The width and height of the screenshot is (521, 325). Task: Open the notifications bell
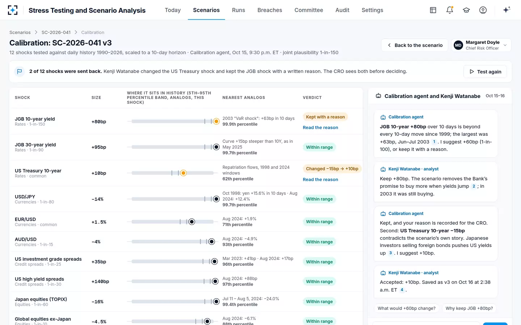click(x=450, y=10)
